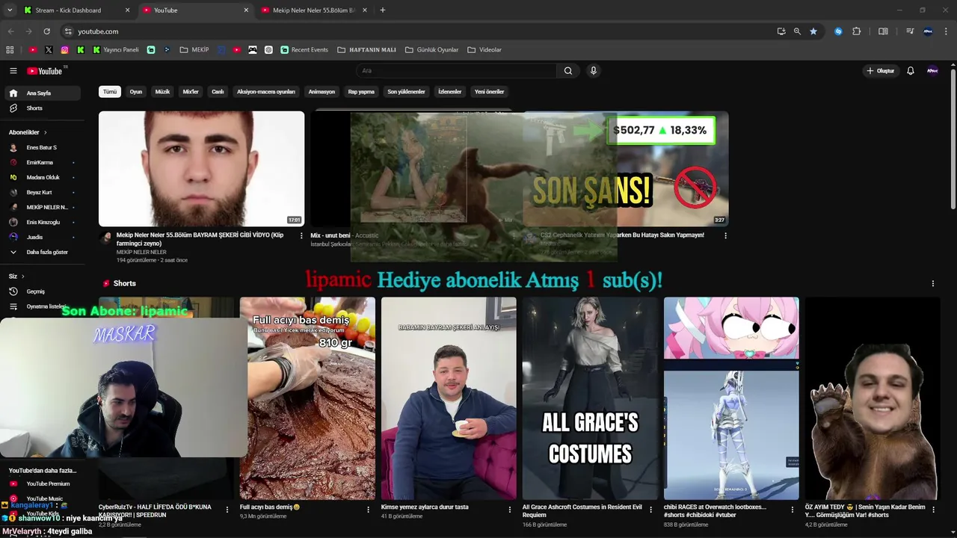Open the YouTube Premium sidebar link
Screen dimensions: 957x538
click(x=41, y=484)
